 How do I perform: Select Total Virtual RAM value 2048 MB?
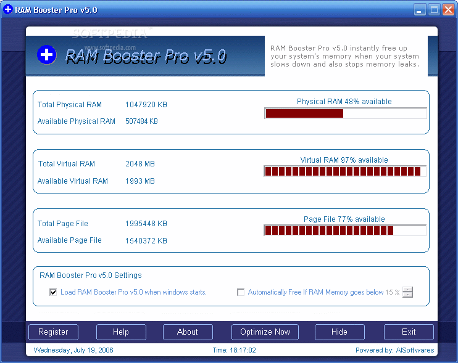pos(140,164)
